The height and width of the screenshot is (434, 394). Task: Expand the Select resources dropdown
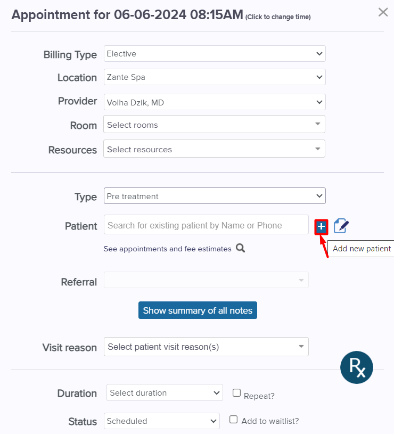(214, 149)
